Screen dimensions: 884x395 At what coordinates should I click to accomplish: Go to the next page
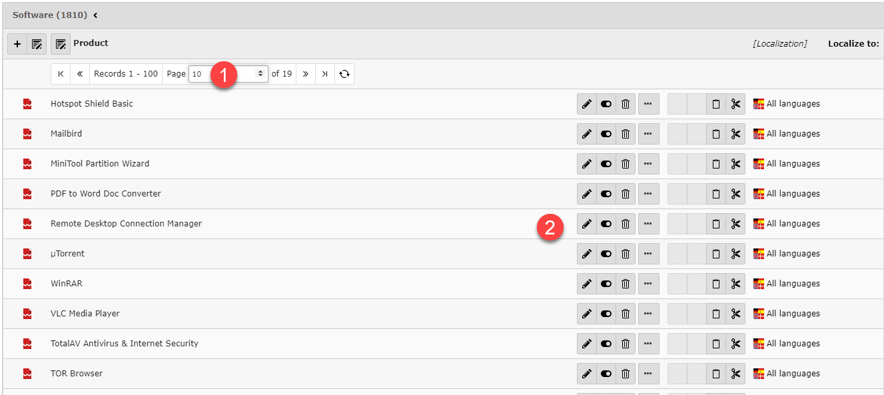click(x=305, y=74)
